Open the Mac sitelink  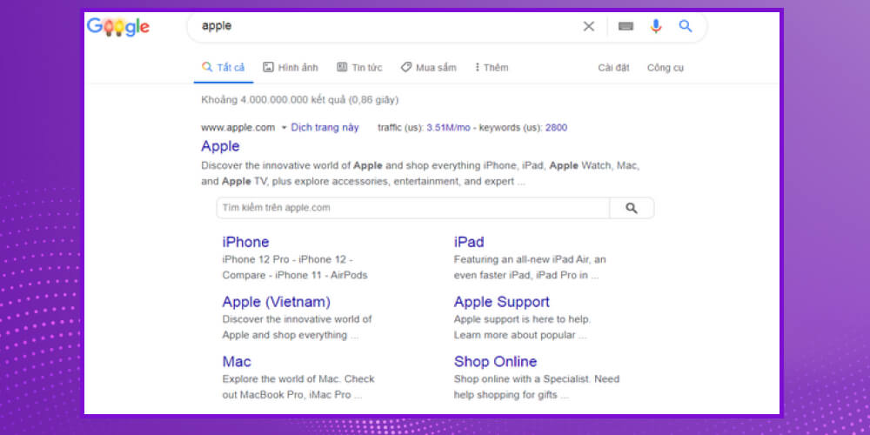[237, 362]
